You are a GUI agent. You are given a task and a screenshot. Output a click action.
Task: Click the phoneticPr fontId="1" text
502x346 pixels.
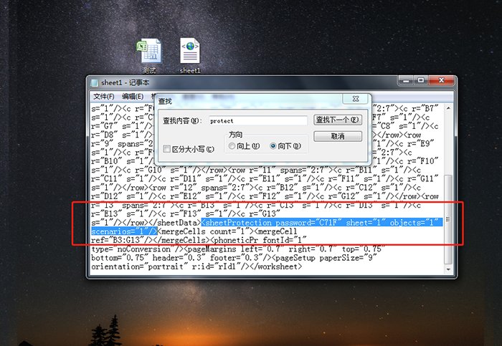[x=260, y=240]
